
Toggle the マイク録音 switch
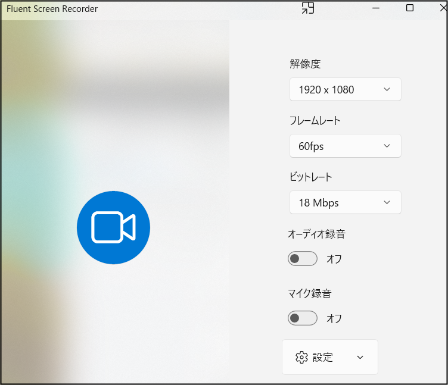[302, 318]
